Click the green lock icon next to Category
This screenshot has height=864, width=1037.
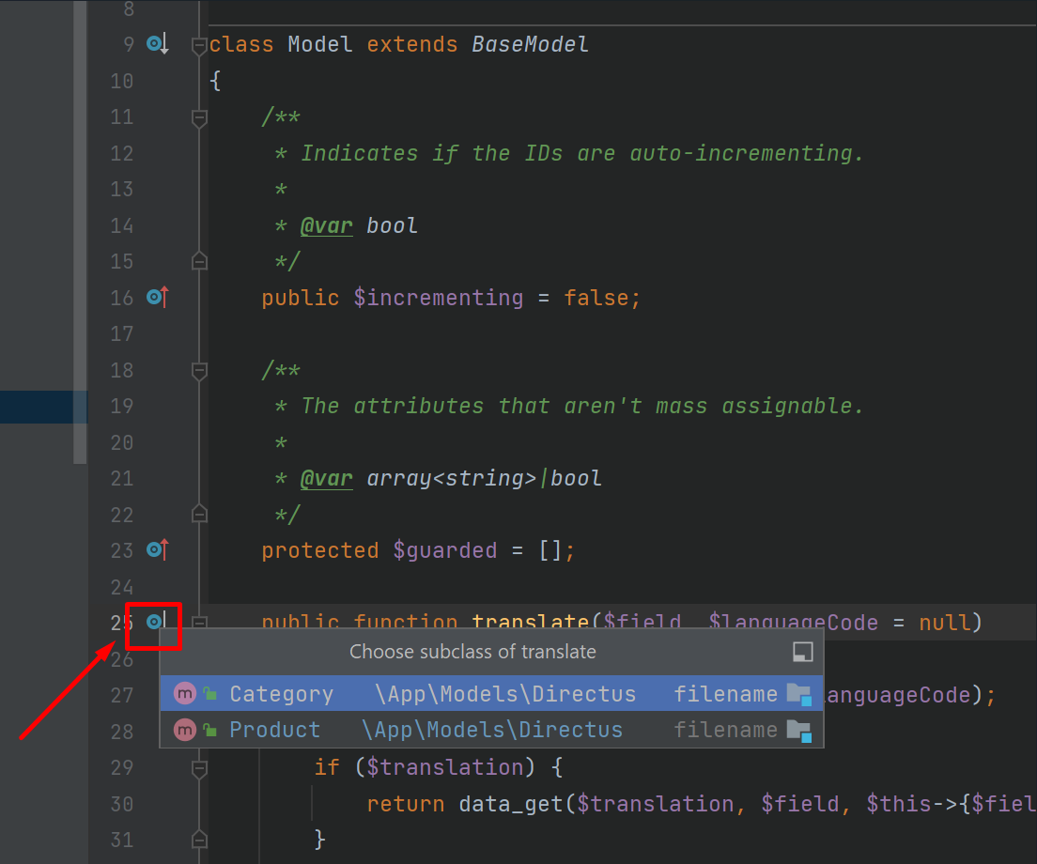tap(208, 693)
